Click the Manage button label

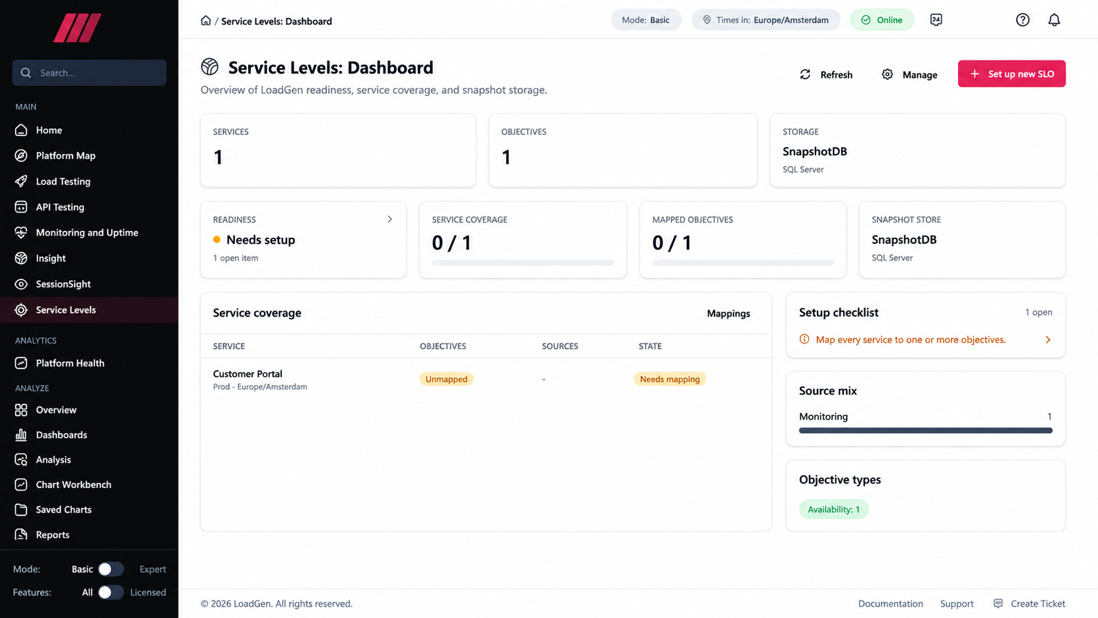[x=919, y=75]
